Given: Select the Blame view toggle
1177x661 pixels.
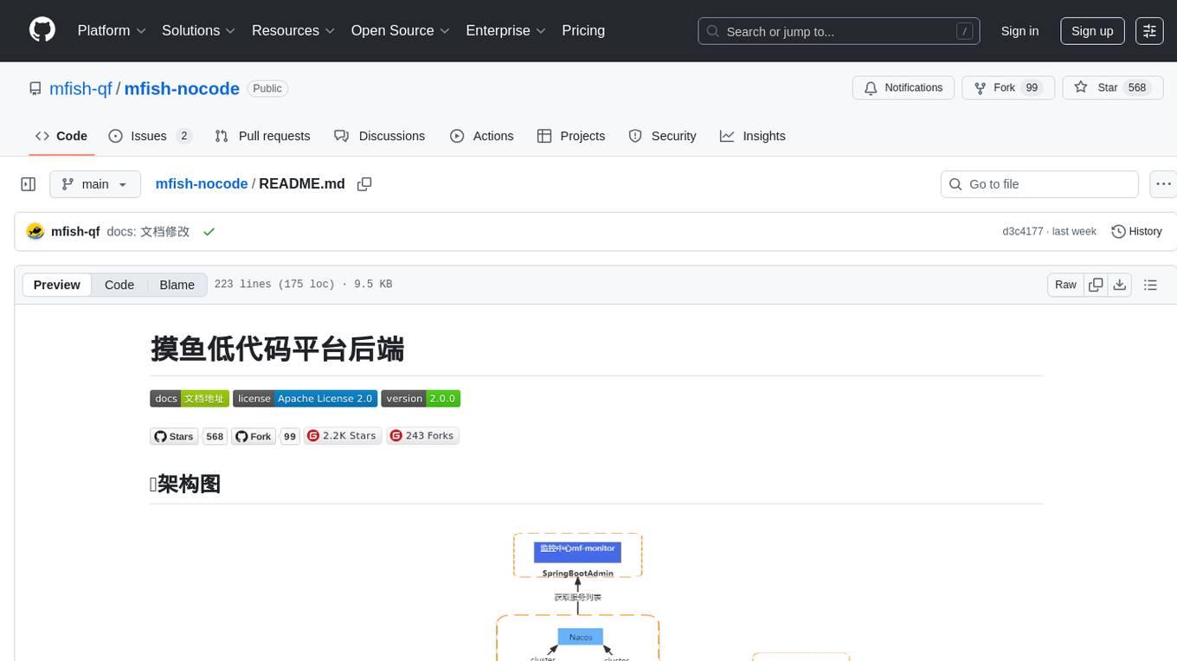Looking at the screenshot, I should (x=177, y=285).
